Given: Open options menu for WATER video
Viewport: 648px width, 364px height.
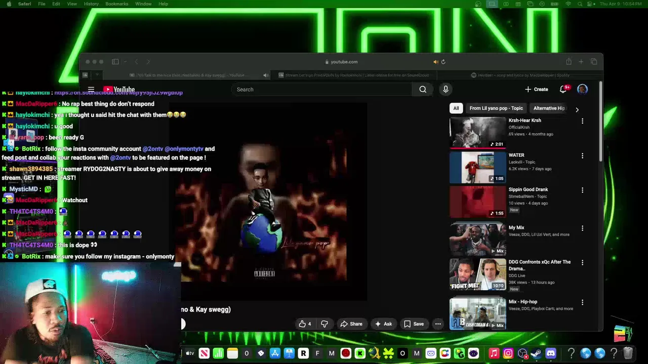Looking at the screenshot, I should (582, 156).
